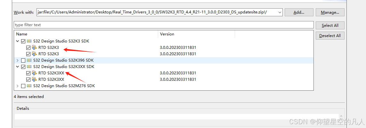This screenshot has height=128, width=366.
Task: Select the S32 Design Studio S32K3 SDK label
Action: click(61, 41)
